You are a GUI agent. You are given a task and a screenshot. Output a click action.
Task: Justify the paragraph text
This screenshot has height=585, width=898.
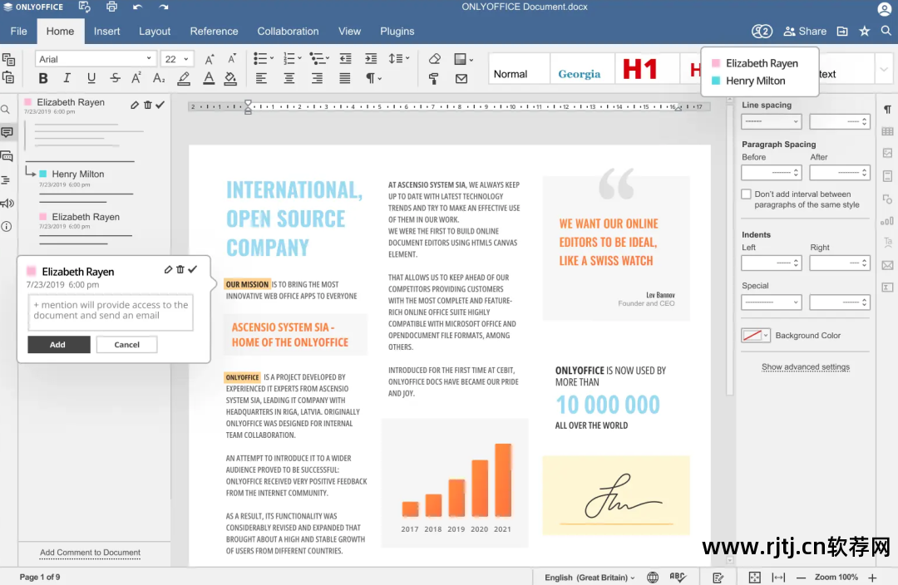tap(345, 78)
